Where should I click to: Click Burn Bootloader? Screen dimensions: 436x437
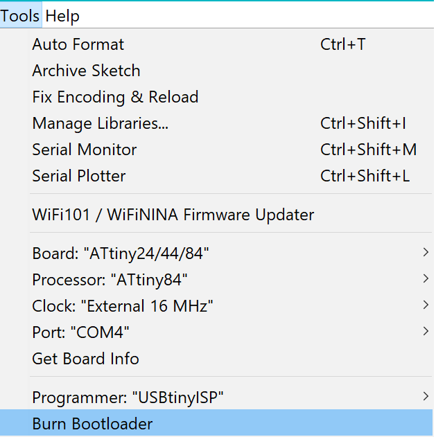92,425
